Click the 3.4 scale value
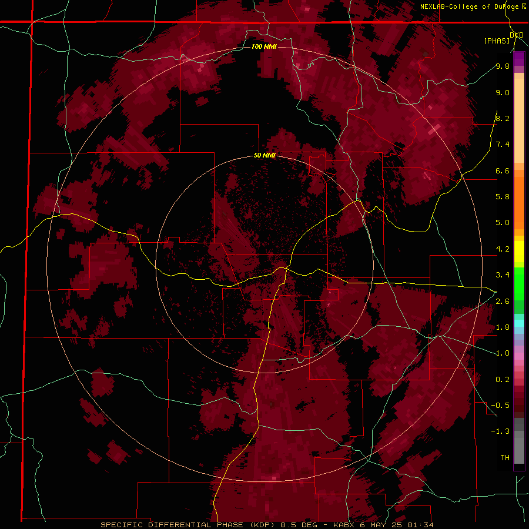 pyautogui.click(x=503, y=274)
